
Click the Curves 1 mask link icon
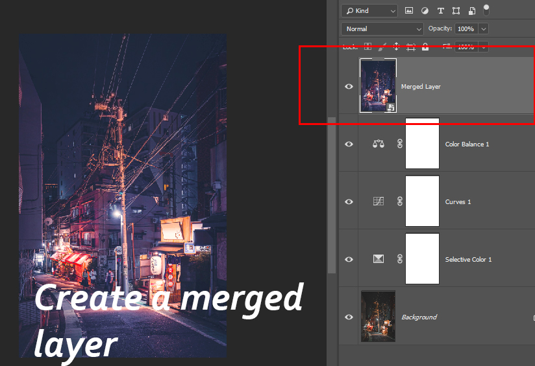[x=399, y=201]
